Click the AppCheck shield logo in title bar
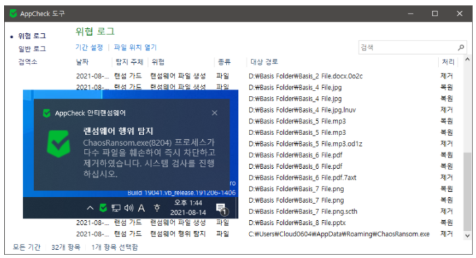The image size is (476, 258). (x=13, y=14)
